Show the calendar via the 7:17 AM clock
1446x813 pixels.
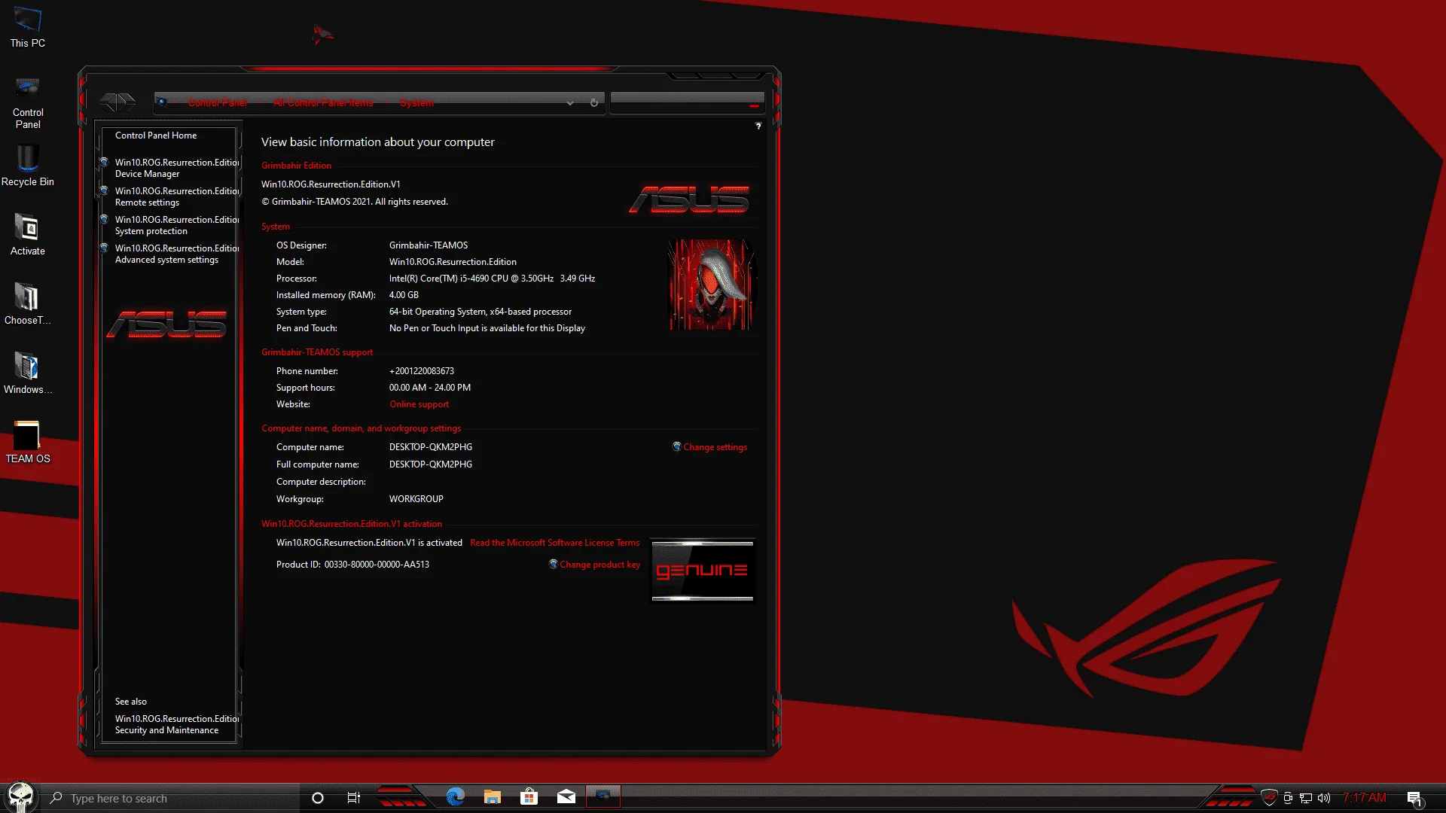(1364, 798)
